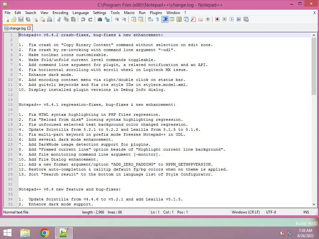319x239 pixels.
Task: Click the macro Playback icon
Action: point(231,20)
